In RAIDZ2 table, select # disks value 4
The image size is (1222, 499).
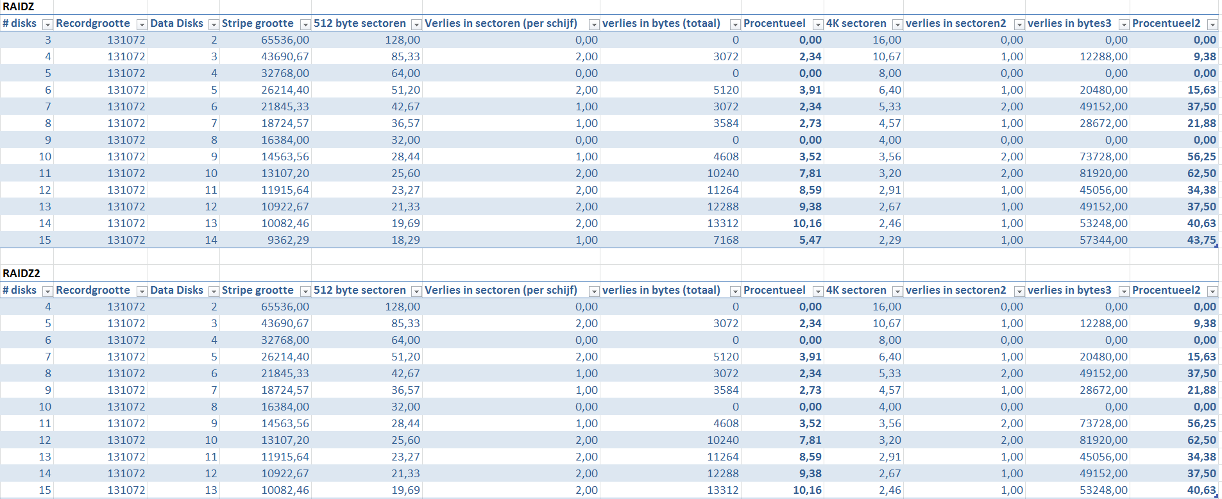27,307
